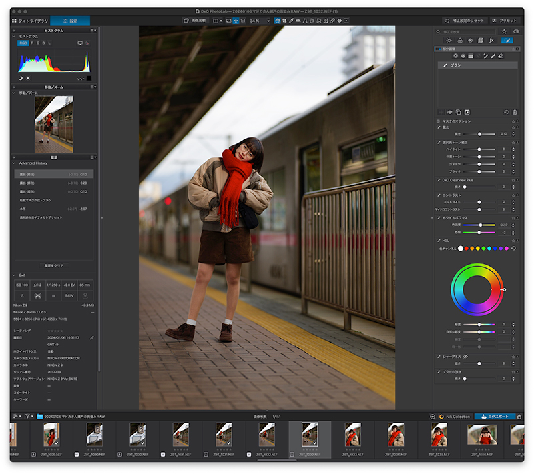The height and width of the screenshot is (474, 534).
Task: Open Nik Collection
Action: [455, 416]
